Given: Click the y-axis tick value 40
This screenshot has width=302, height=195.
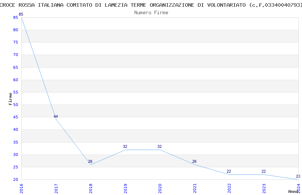Looking at the screenshot, I should (x=16, y=129).
